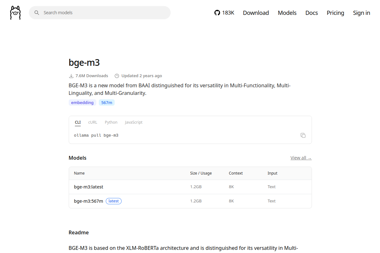Open the bge-m3:latest model row
Viewport: 380px width, 253px height.
(x=190, y=187)
